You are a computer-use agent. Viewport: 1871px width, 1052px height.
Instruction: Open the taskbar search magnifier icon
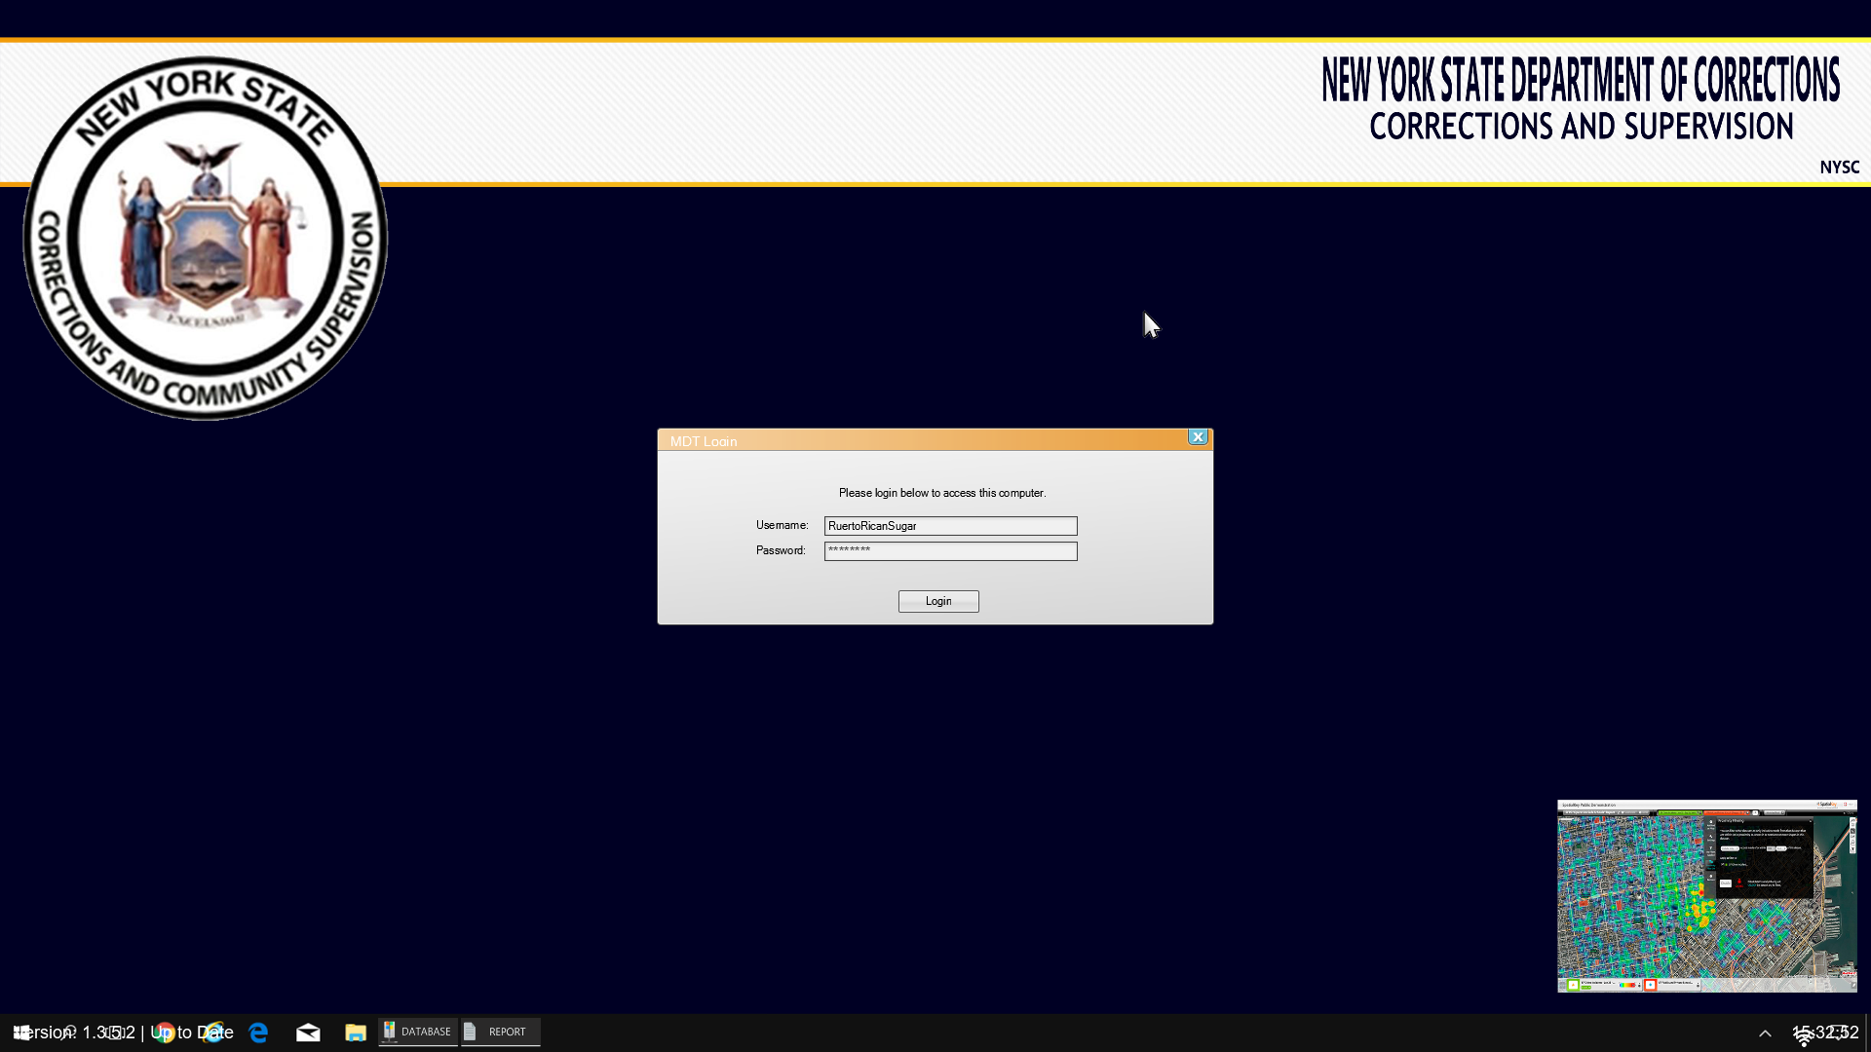click(x=70, y=1033)
